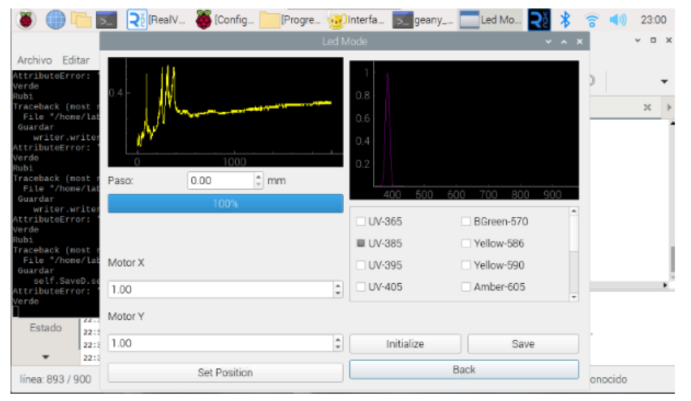Increase the Motor X value with up arrow
The width and height of the screenshot is (691, 401).
(x=338, y=286)
